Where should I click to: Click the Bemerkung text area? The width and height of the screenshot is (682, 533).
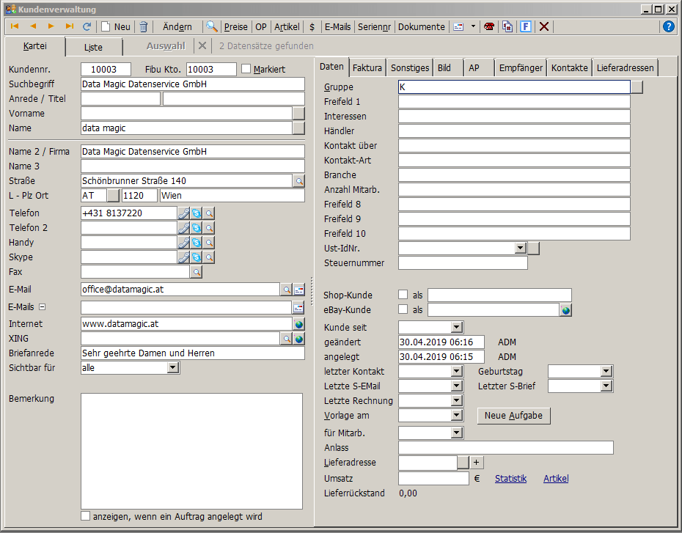pos(192,451)
